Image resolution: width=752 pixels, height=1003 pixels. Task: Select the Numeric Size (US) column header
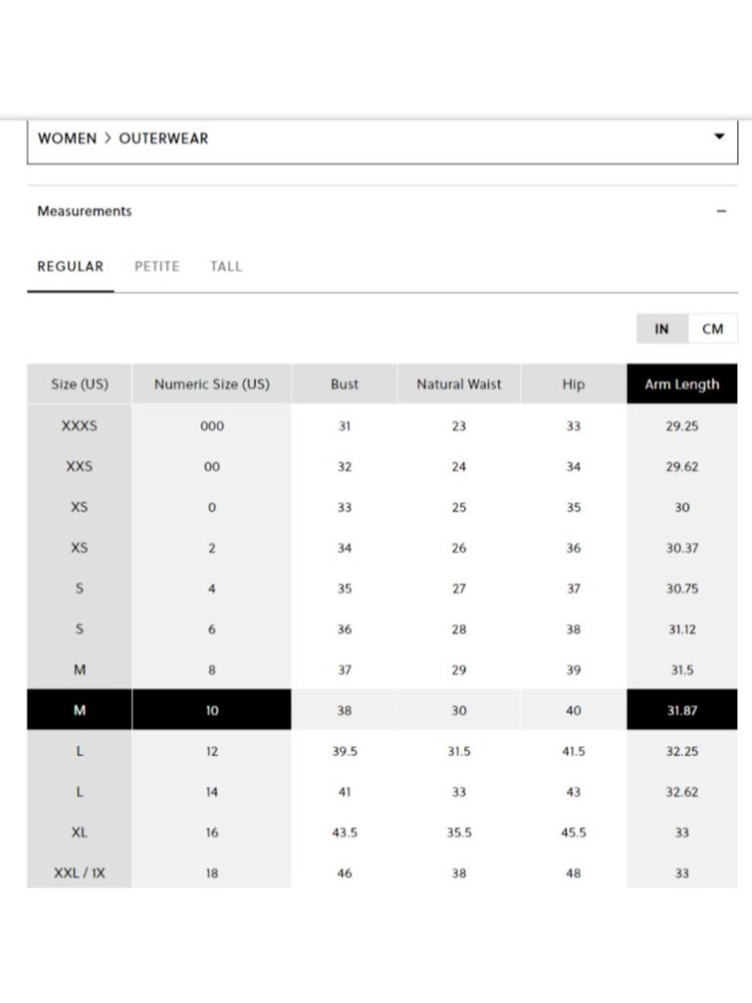point(212,384)
